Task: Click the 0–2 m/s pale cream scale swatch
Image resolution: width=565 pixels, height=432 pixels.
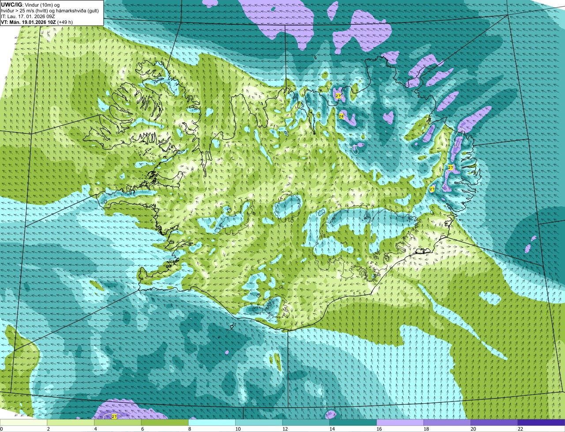Action: [23, 423]
